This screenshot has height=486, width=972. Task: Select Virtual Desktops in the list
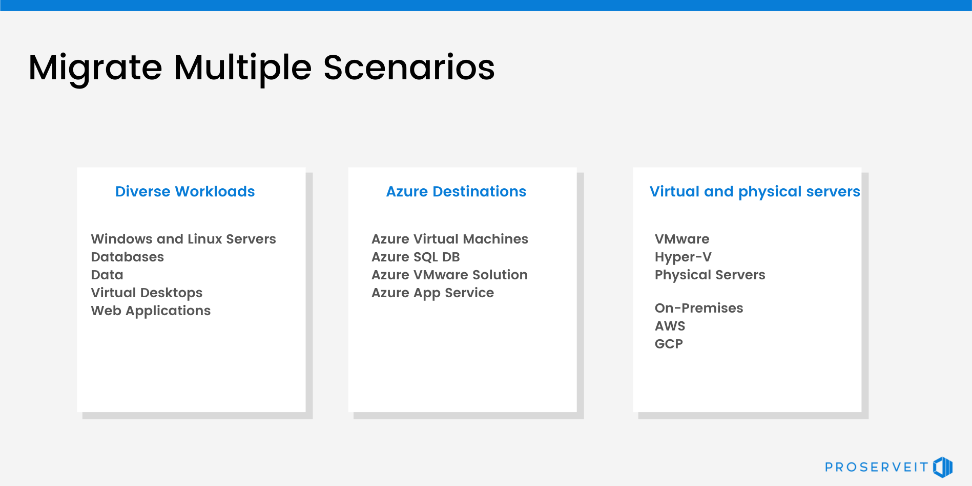(x=147, y=293)
